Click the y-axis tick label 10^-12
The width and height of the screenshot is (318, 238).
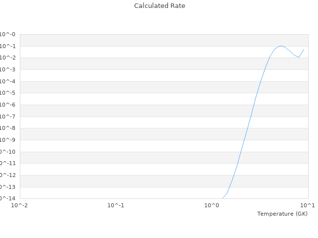point(7,175)
